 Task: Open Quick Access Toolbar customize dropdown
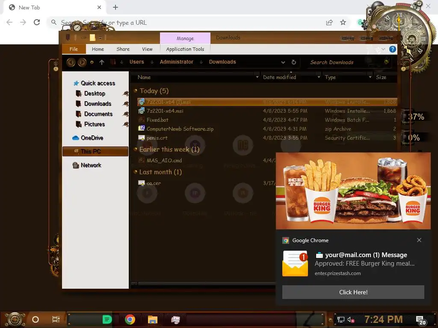(100, 38)
